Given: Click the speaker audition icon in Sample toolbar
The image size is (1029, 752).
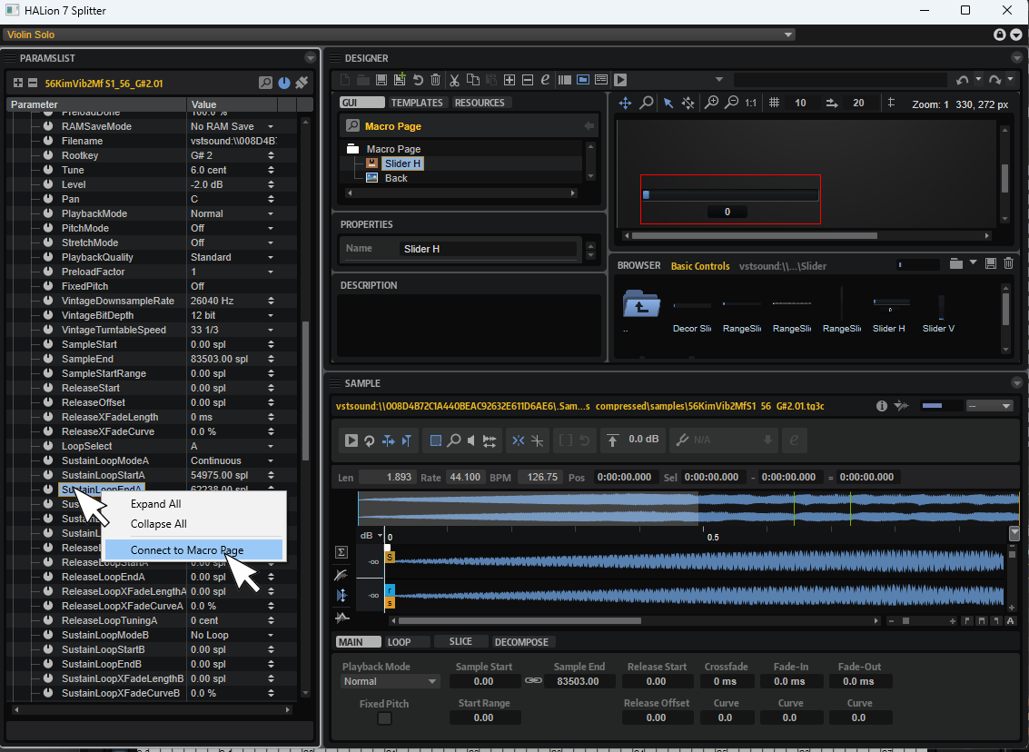Looking at the screenshot, I should tap(470, 440).
